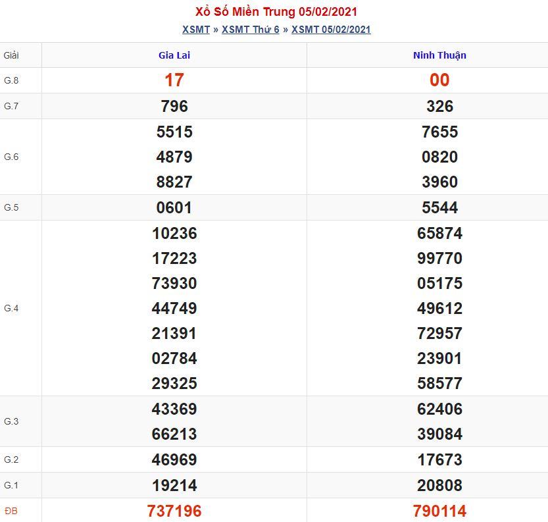Select Ninh Thuận number 7655
This screenshot has height=522, width=548.
click(439, 132)
